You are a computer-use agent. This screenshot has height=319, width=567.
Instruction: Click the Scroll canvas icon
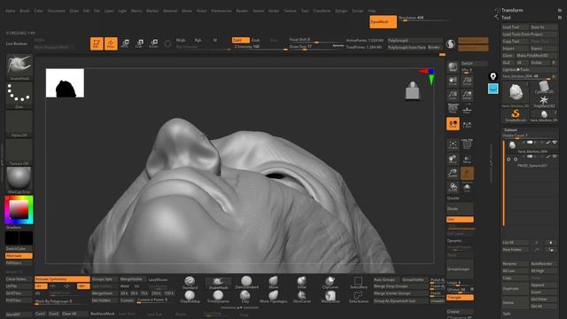[x=453, y=81]
